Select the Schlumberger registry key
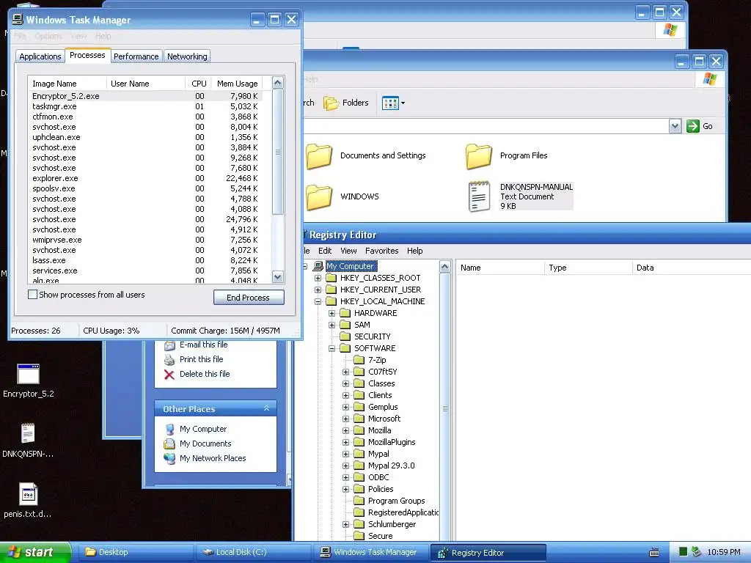This screenshot has width=751, height=563. (x=385, y=524)
